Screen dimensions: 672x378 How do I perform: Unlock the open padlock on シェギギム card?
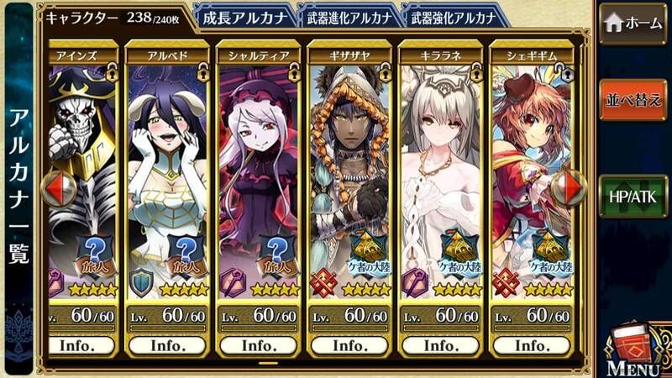(565, 73)
